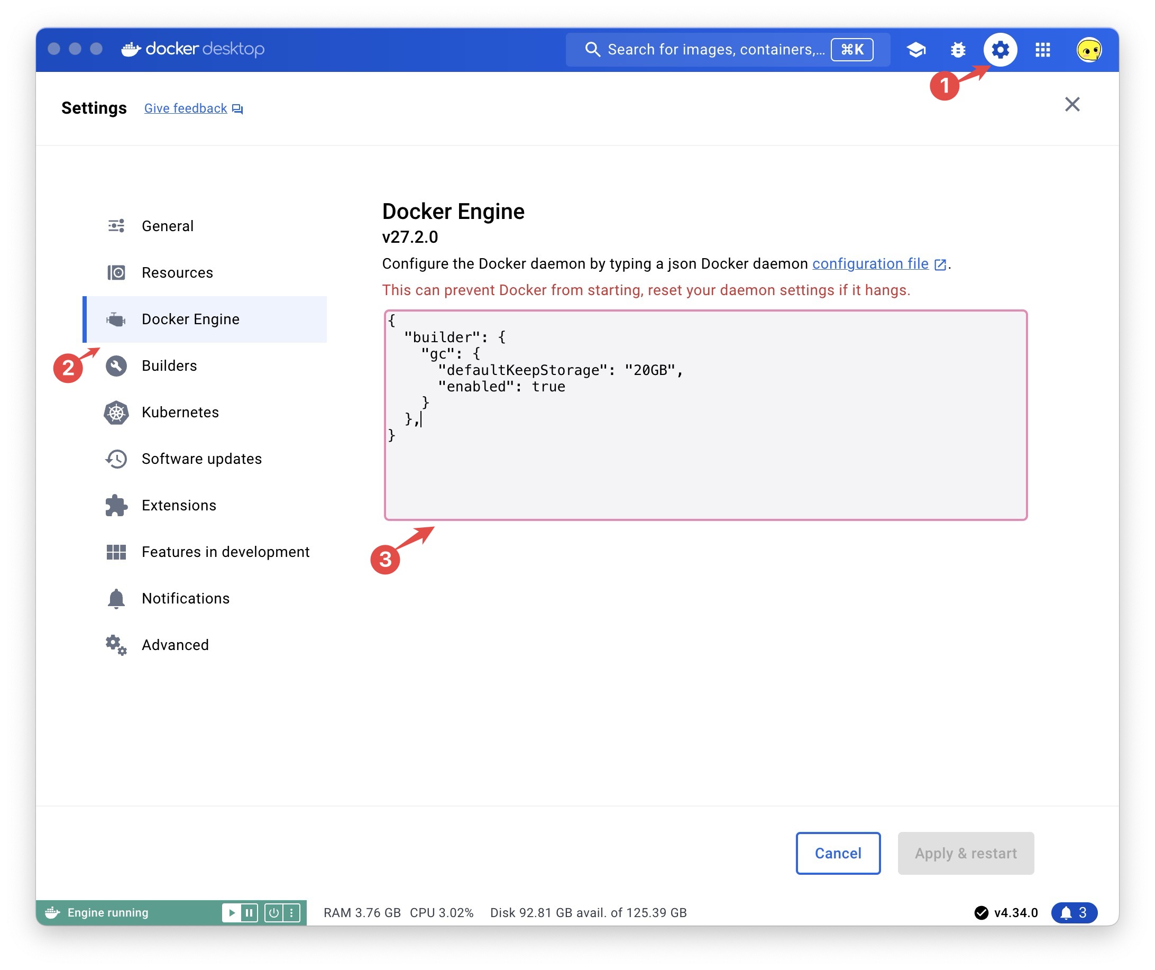Click the Engine running status label

108,913
